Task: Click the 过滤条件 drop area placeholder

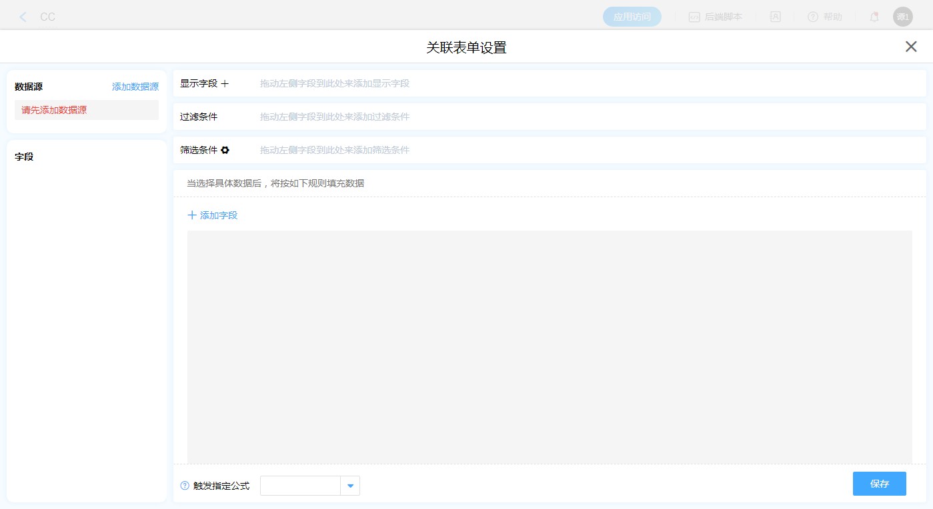Action: point(334,117)
